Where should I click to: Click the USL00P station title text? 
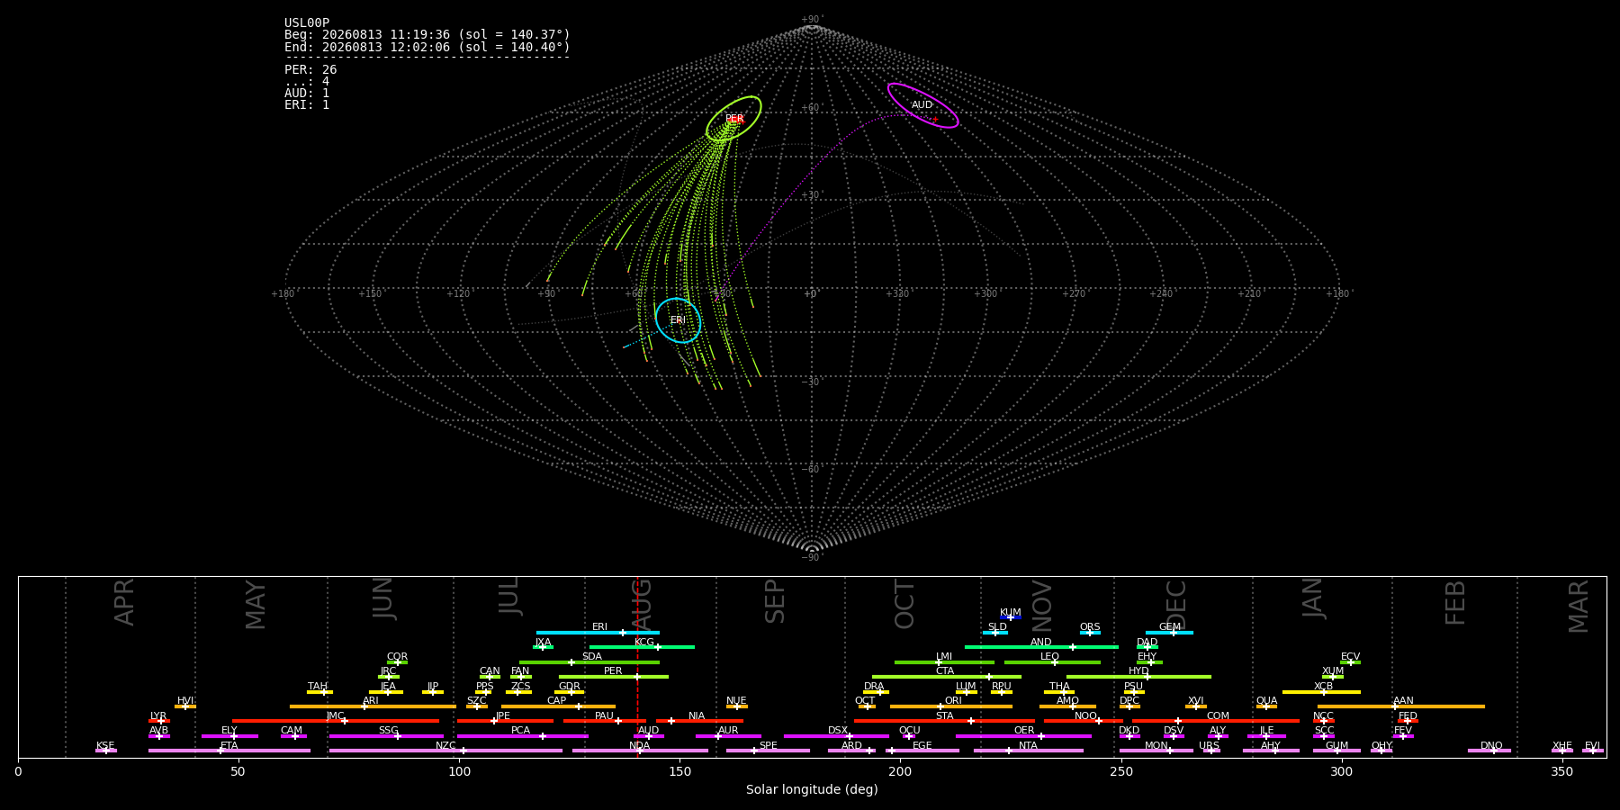[307, 23]
